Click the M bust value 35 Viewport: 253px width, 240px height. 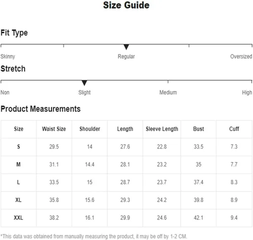click(198, 164)
